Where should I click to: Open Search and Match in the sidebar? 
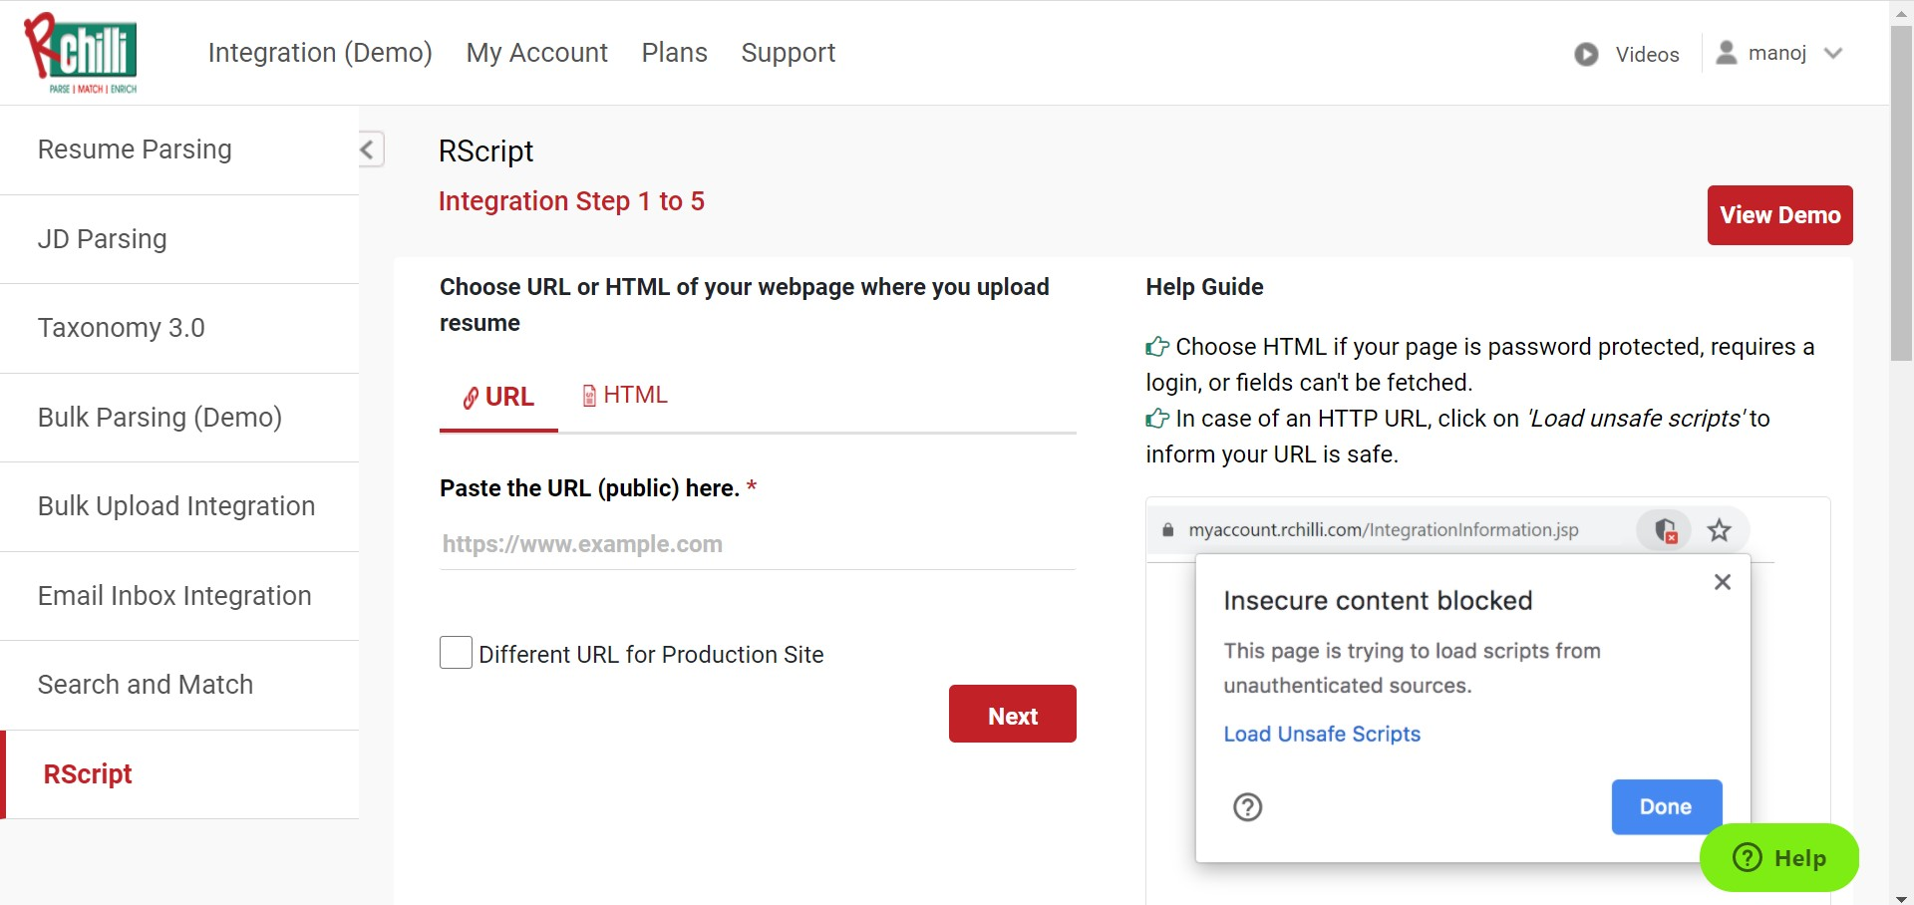(x=179, y=685)
